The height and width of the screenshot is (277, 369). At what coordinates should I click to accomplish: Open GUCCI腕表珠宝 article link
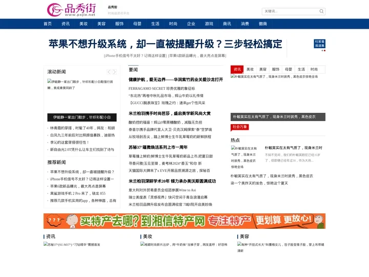(x=167, y=103)
